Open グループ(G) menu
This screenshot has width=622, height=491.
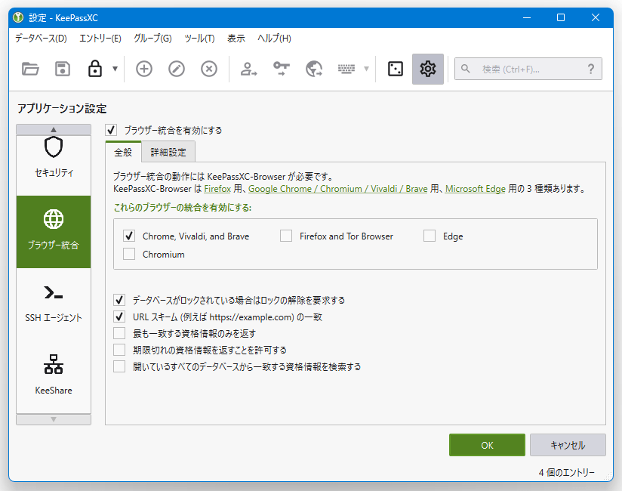coord(152,39)
